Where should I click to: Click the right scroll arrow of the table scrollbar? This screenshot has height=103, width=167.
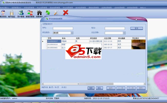coord(145,84)
